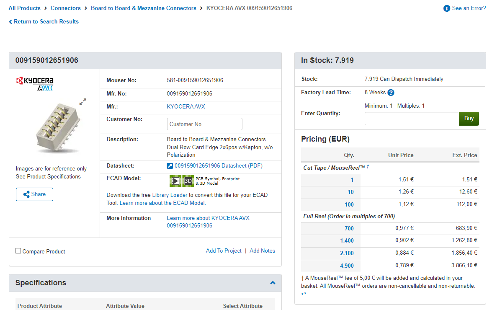Open Connectors breadcrumb link
This screenshot has width=492, height=310.
tap(66, 8)
